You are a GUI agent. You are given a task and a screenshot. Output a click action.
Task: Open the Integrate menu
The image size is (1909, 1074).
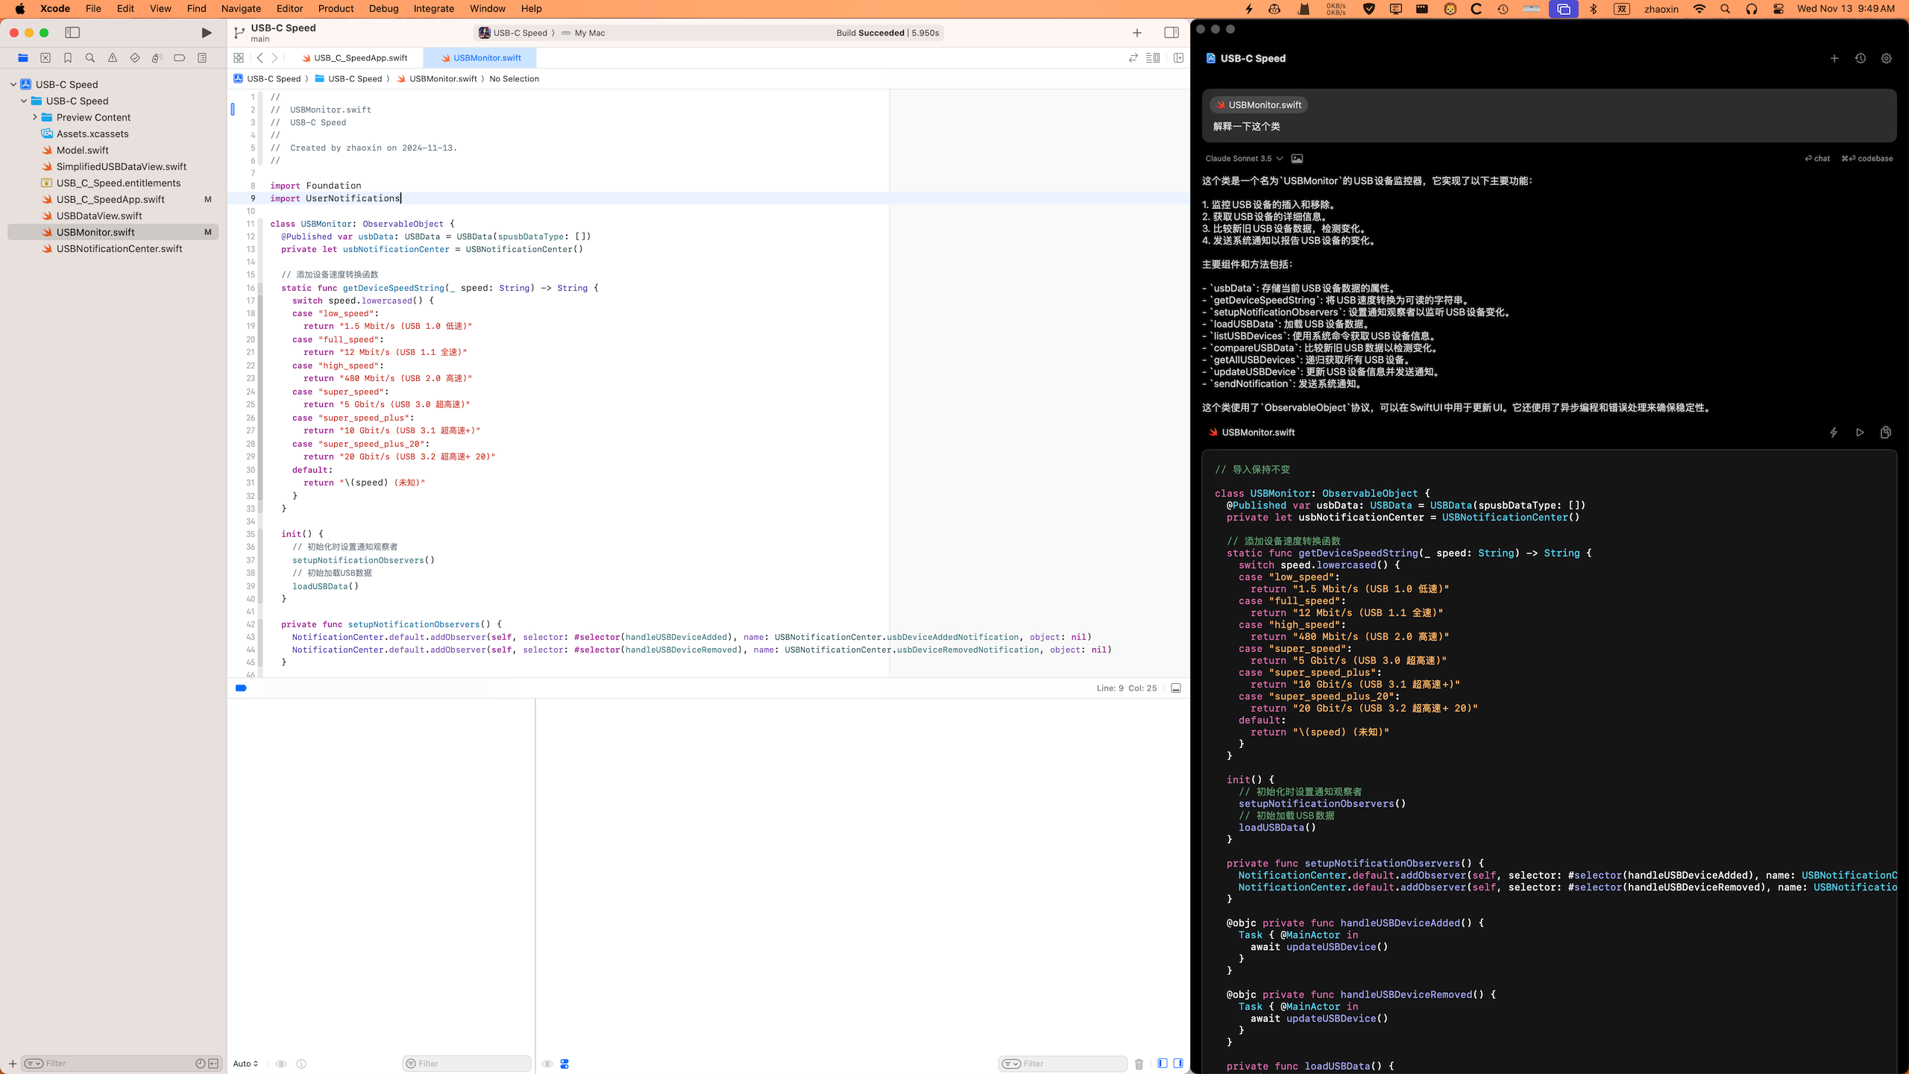pyautogui.click(x=434, y=9)
